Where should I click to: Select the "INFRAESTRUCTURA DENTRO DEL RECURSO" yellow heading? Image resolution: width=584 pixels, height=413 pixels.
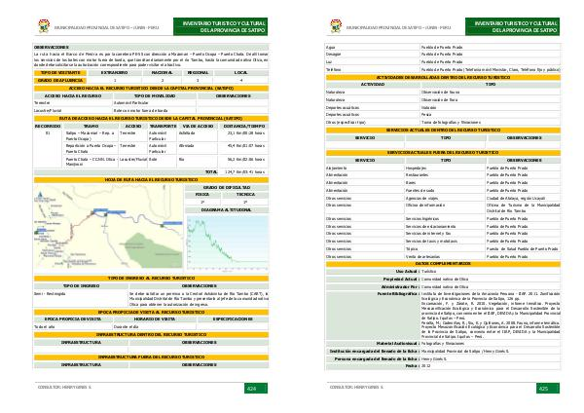(151, 334)
